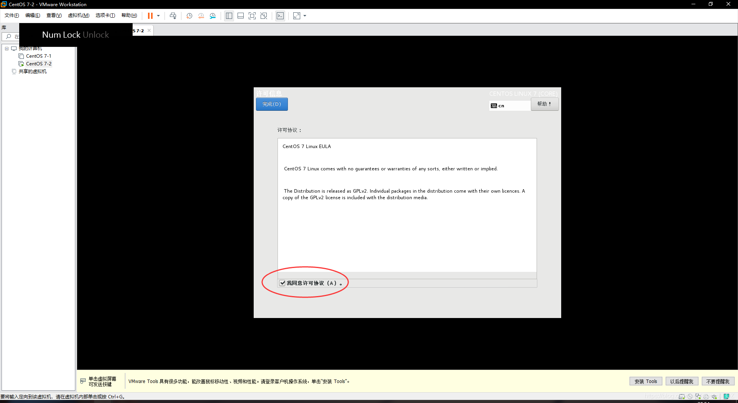Click the 完成(D) done button
Image resolution: width=738 pixels, height=403 pixels.
click(272, 104)
